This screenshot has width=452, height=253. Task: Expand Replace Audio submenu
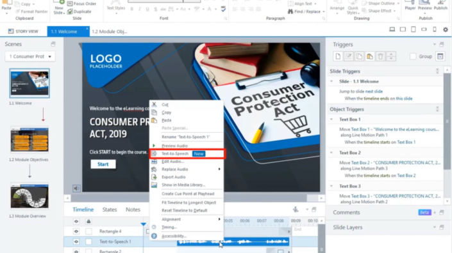tap(187, 169)
